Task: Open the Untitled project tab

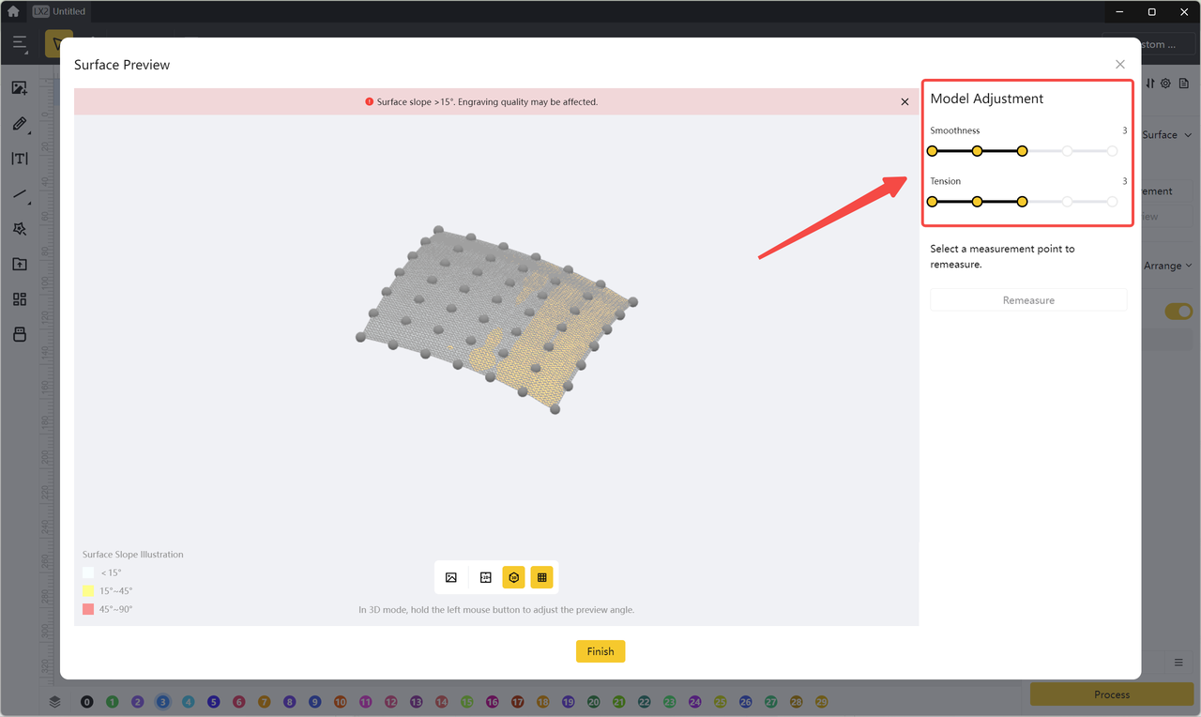Action: [60, 11]
